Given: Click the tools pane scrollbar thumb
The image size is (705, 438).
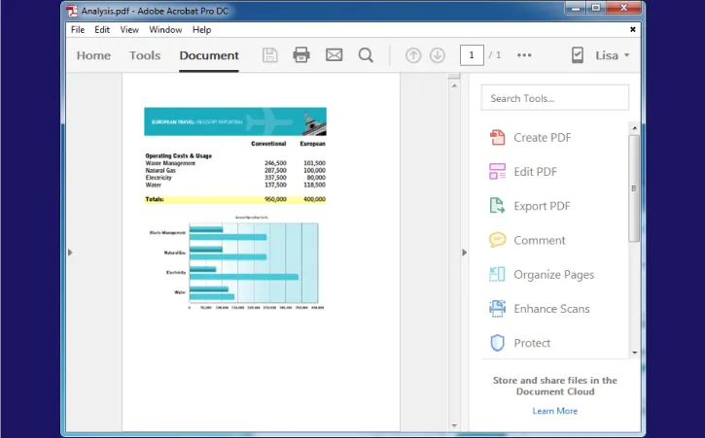Looking at the screenshot, I should 634,188.
